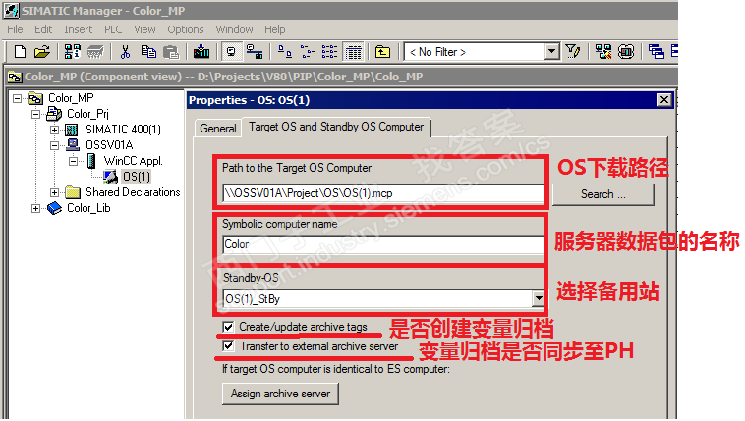Open the Window menu
745x421 pixels.
point(234,29)
